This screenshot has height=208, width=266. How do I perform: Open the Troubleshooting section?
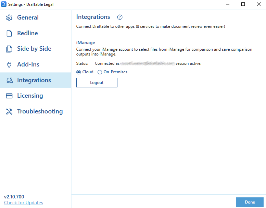[36, 111]
